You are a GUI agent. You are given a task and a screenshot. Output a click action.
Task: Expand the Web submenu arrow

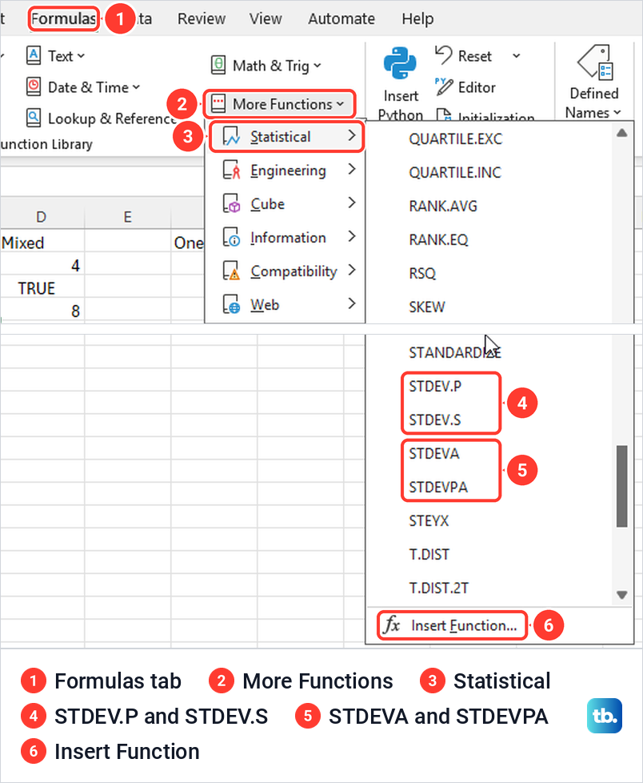pyautogui.click(x=352, y=303)
